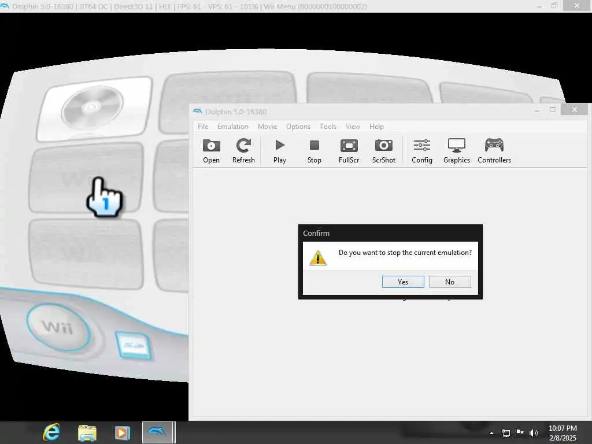This screenshot has height=444, width=592.
Task: Open the Tools menu
Action: 328,127
